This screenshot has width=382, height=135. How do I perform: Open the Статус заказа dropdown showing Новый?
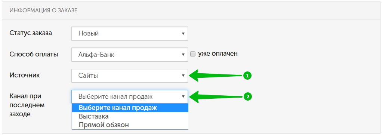pos(130,34)
